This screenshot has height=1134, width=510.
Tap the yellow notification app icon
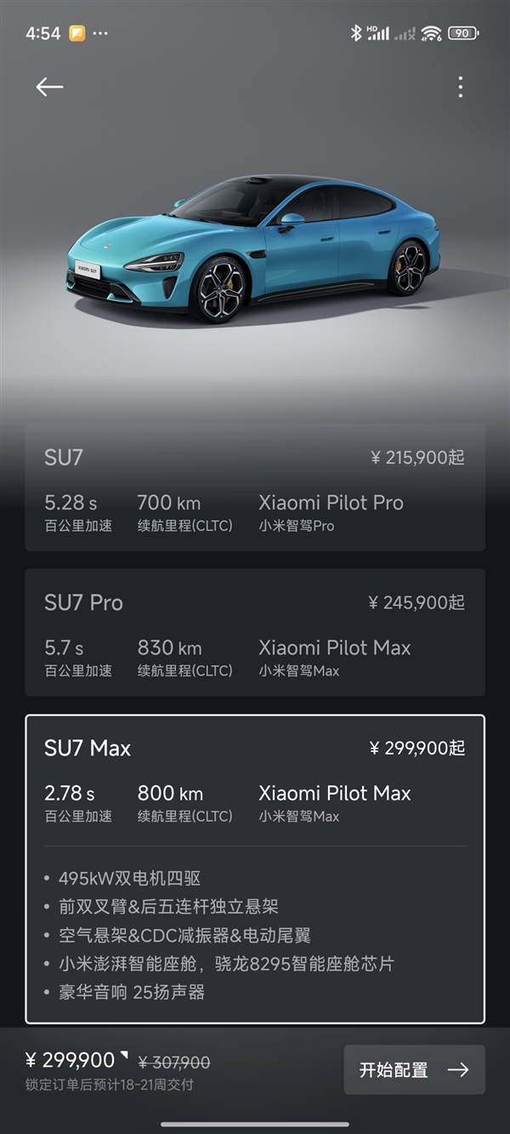(76, 33)
